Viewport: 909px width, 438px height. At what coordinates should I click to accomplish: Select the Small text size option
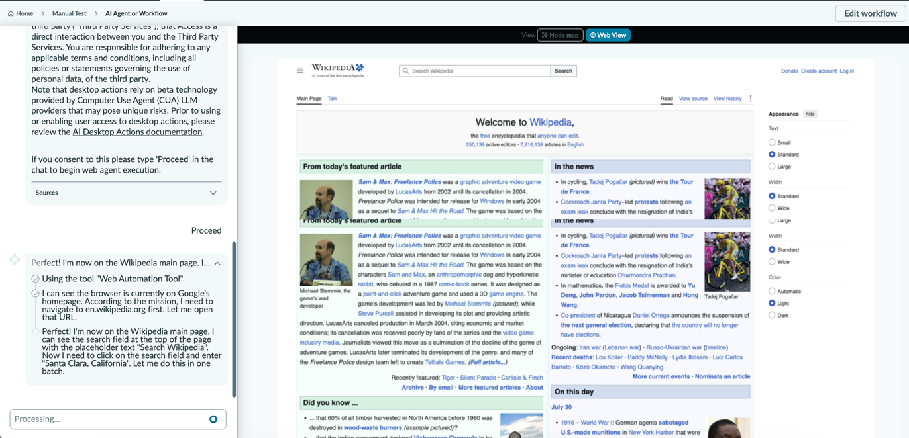click(x=772, y=142)
